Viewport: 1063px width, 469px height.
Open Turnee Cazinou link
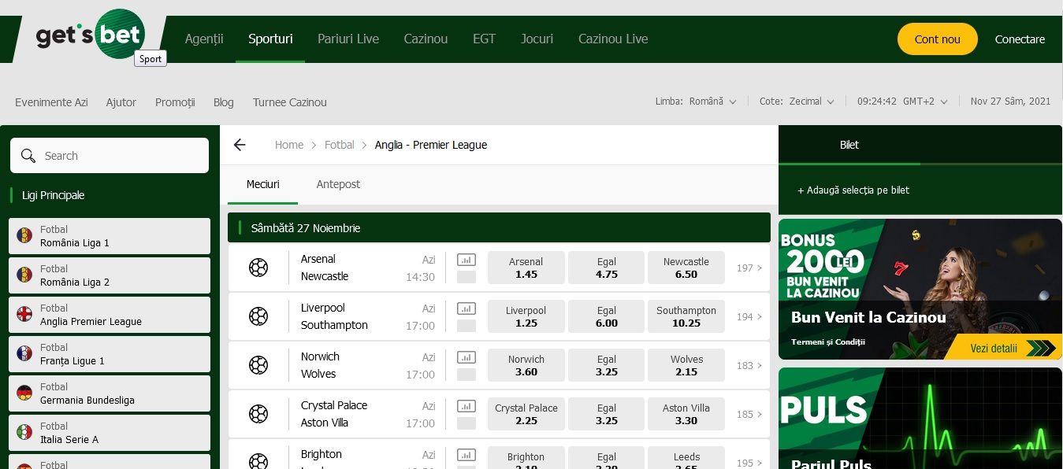tap(290, 102)
